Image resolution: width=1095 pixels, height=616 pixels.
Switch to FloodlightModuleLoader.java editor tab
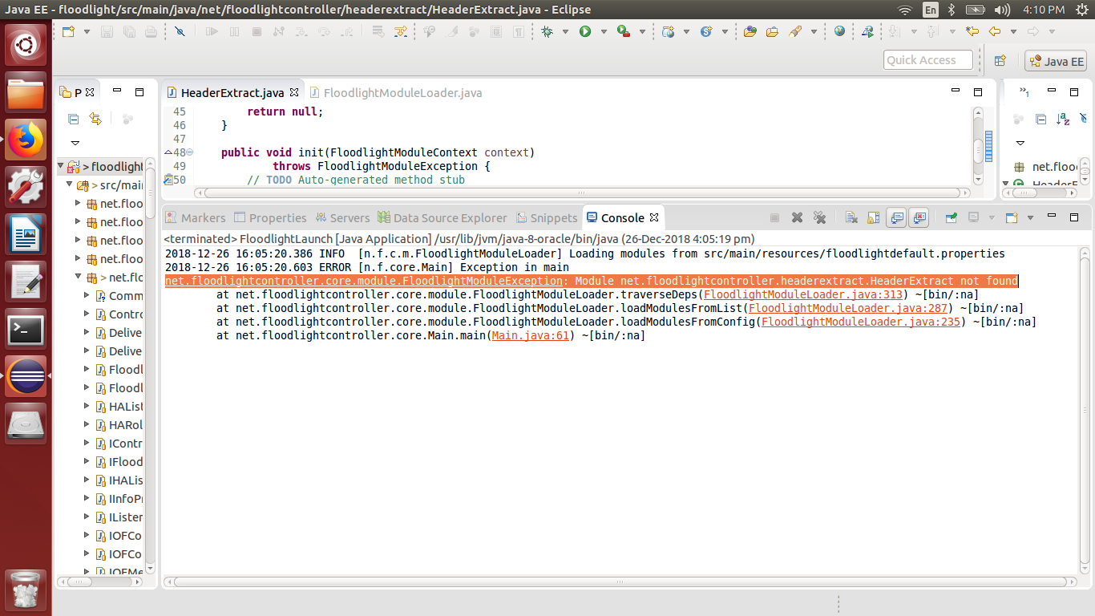pyautogui.click(x=396, y=92)
